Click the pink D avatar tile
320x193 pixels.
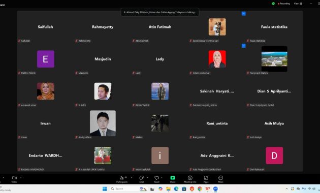point(274,155)
